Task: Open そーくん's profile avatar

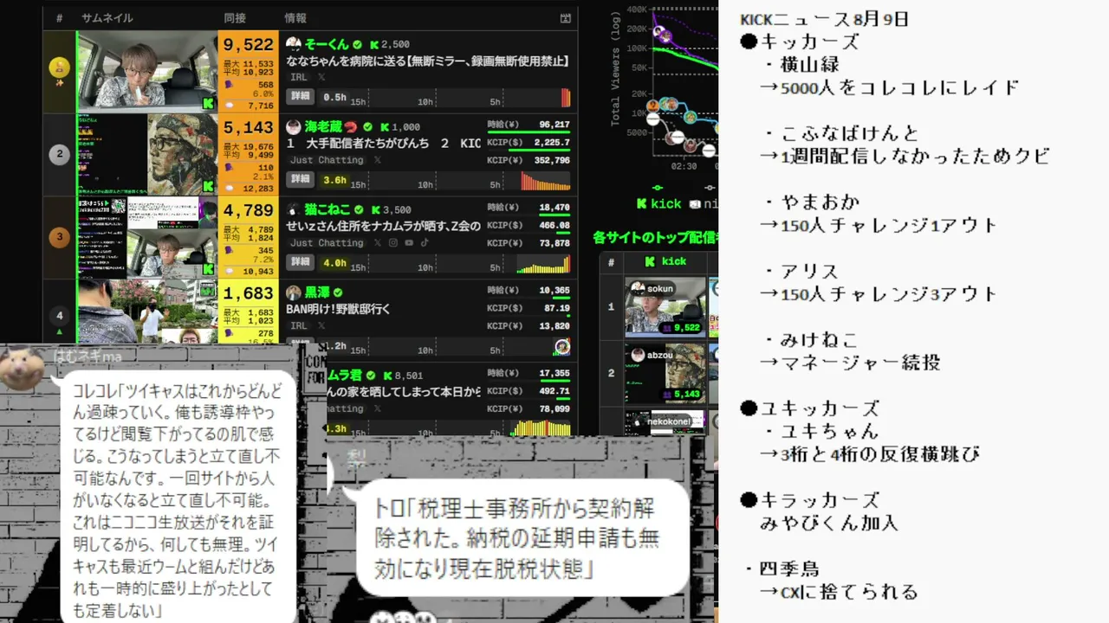Action: [293, 43]
